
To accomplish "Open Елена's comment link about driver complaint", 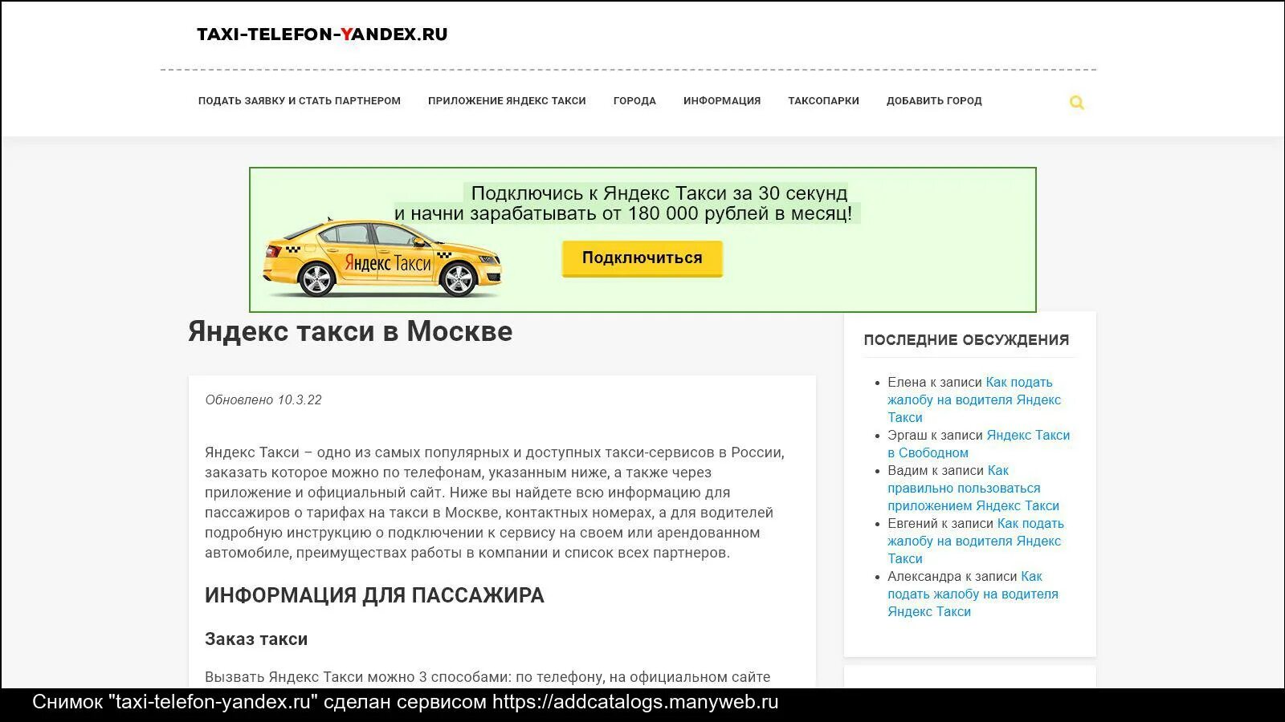I will pos(974,400).
